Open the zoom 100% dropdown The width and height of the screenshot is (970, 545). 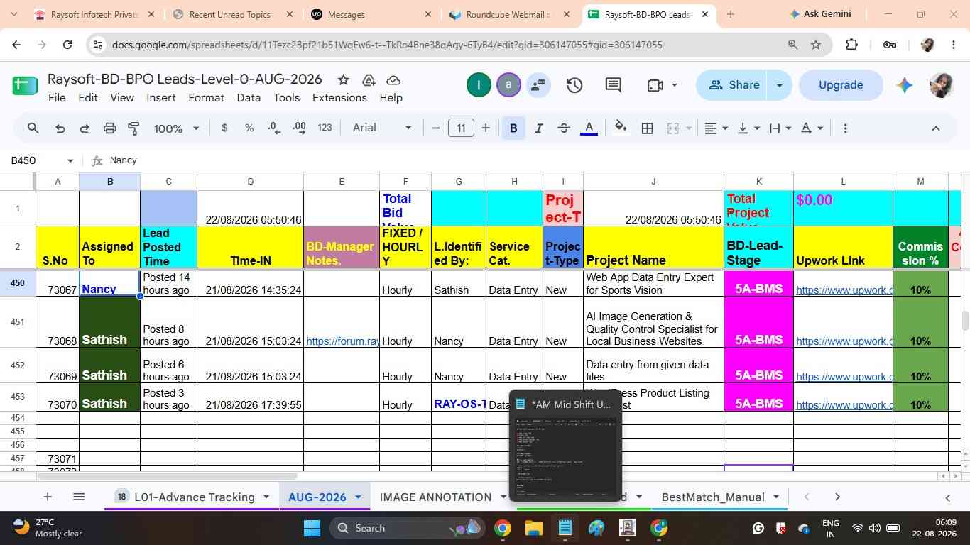(x=176, y=128)
